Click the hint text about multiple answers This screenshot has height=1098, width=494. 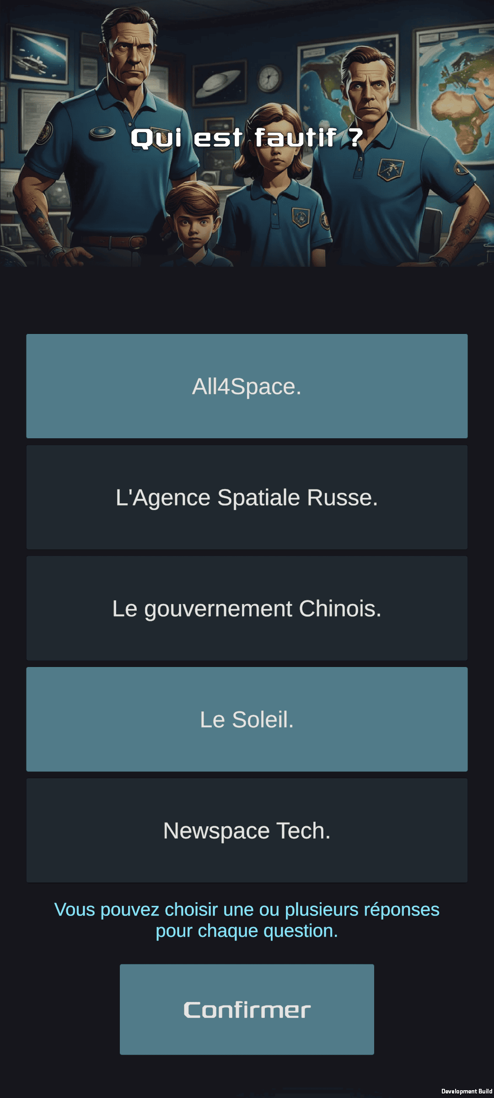click(x=247, y=920)
